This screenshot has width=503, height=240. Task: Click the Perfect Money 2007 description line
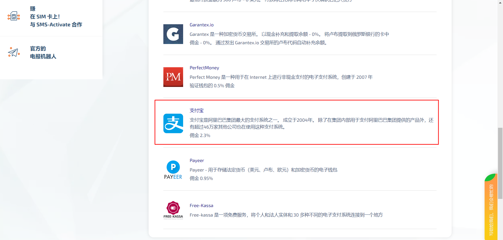point(281,77)
